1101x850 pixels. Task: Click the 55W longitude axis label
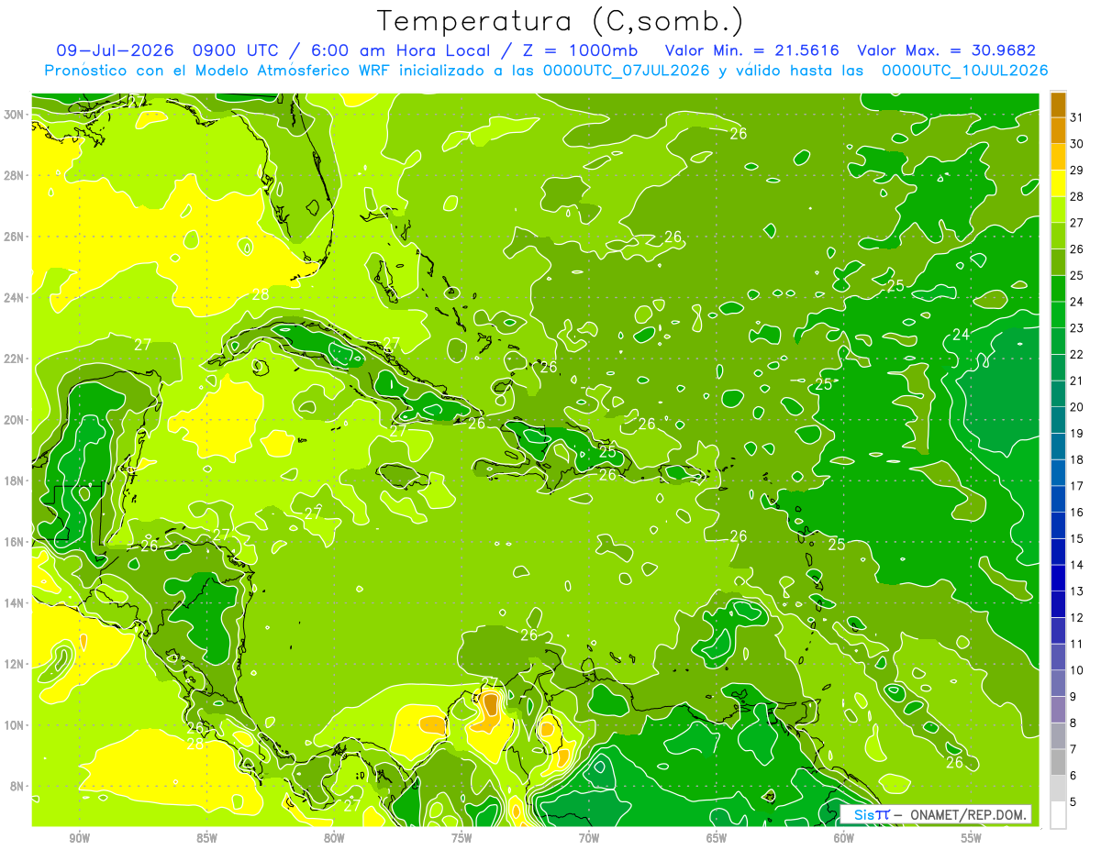click(972, 837)
